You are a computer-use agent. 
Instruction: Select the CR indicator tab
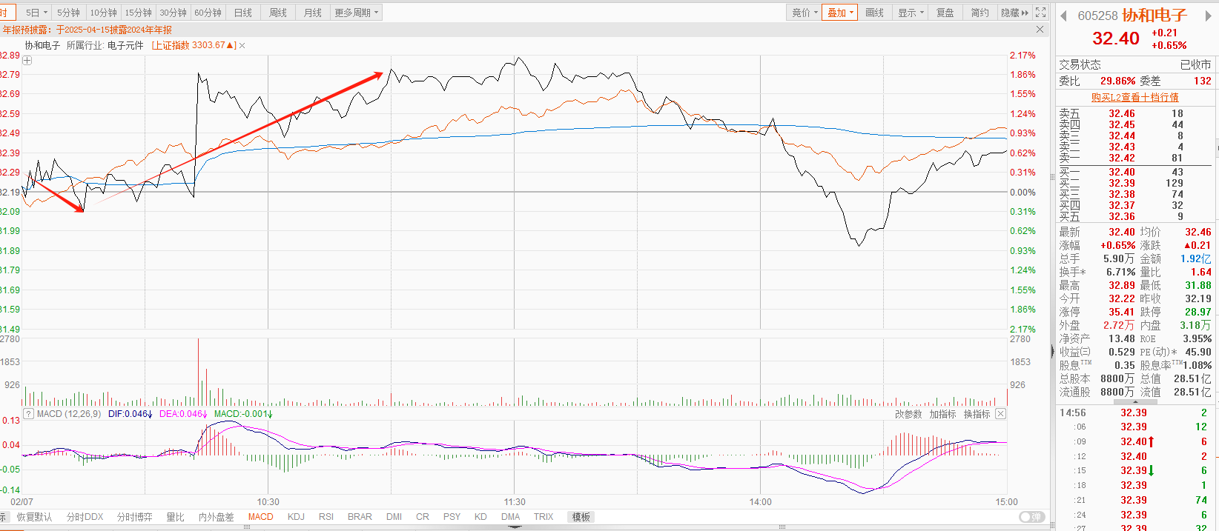point(423,517)
